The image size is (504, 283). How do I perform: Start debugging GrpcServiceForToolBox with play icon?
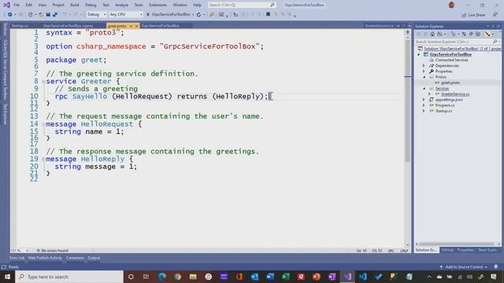tap(148, 14)
